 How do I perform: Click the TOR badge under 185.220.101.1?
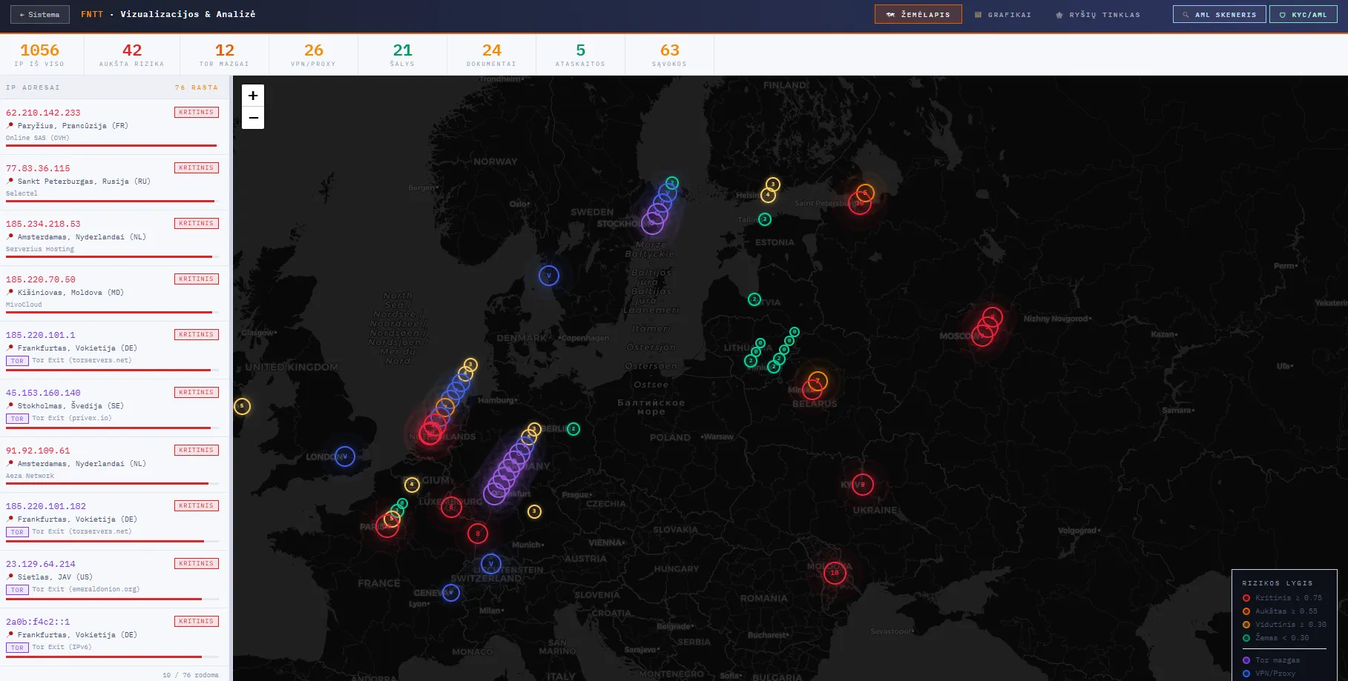point(17,361)
